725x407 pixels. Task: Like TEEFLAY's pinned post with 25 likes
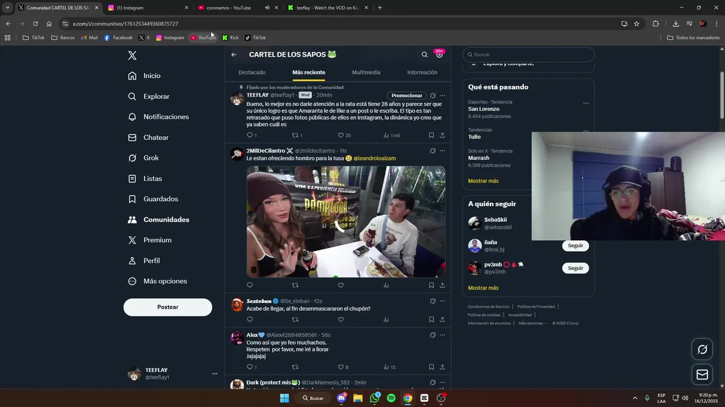click(x=341, y=136)
